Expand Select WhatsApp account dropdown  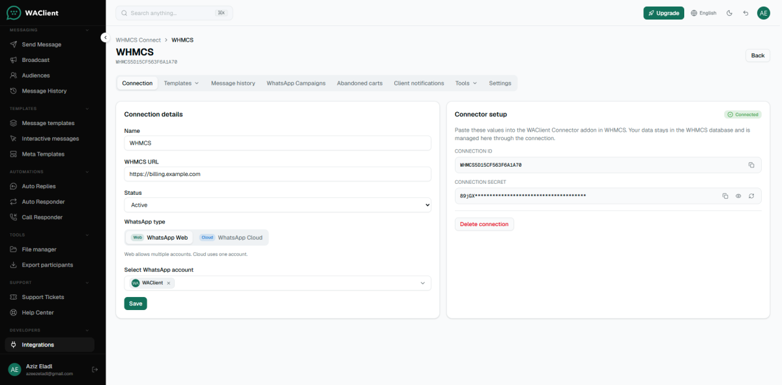422,283
